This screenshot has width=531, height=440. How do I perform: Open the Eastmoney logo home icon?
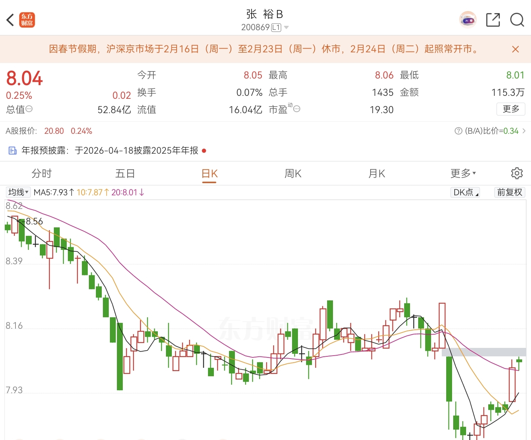pyautogui.click(x=27, y=20)
